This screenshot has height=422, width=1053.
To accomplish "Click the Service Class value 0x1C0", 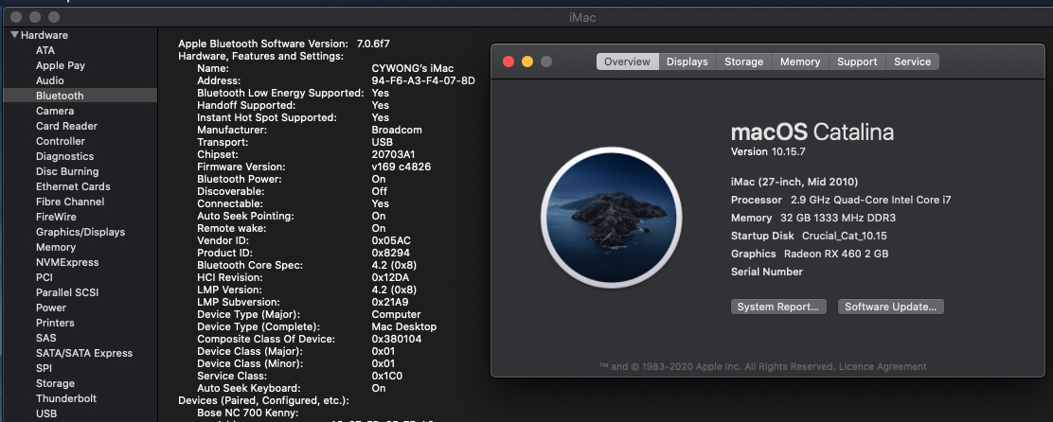I will click(386, 376).
